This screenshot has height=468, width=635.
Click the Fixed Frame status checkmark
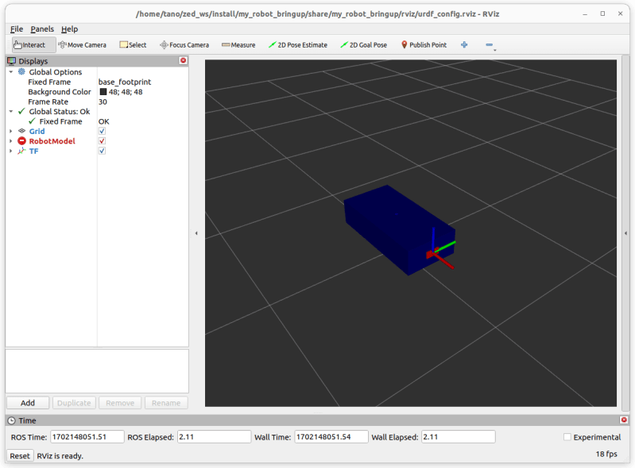[x=33, y=121]
